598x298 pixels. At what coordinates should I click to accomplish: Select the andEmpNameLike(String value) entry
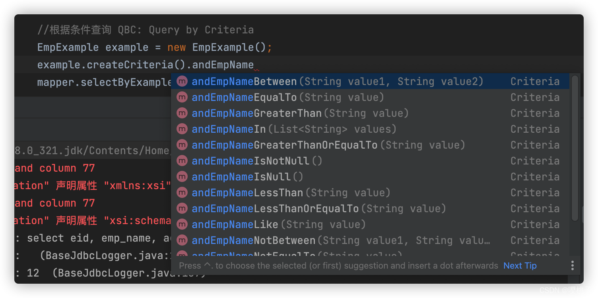click(278, 224)
